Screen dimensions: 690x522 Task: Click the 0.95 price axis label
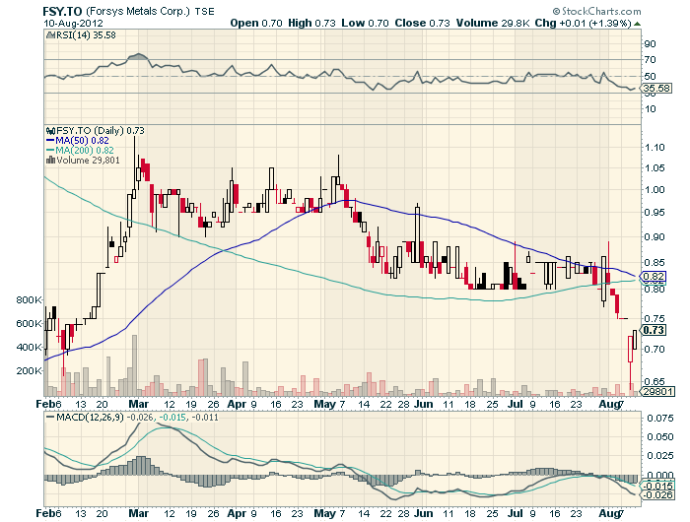coord(655,213)
